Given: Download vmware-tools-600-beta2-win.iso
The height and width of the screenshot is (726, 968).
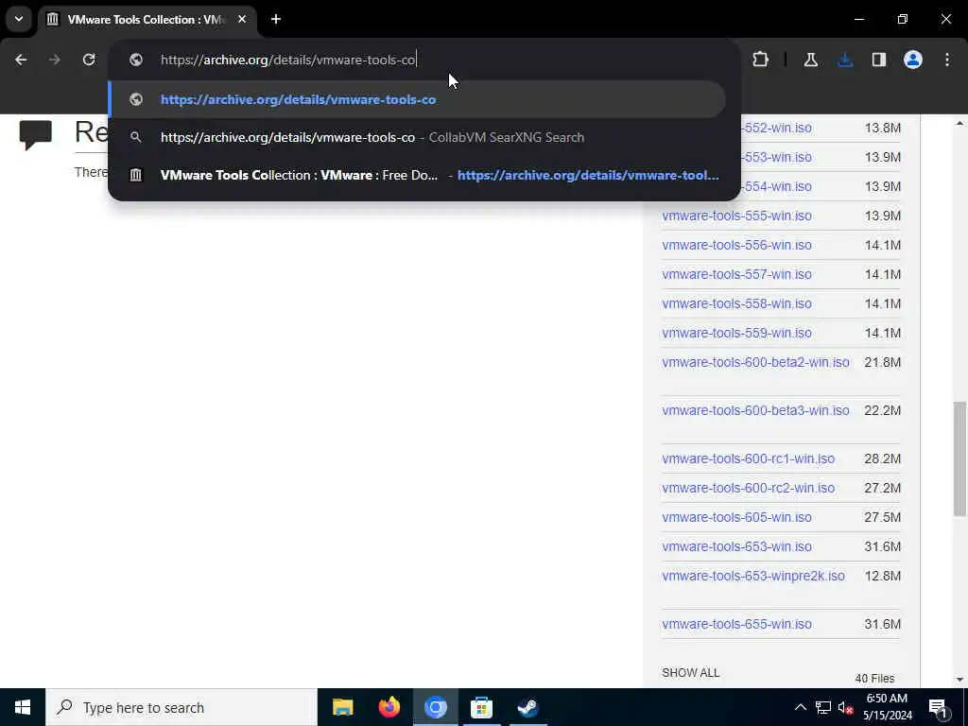Looking at the screenshot, I should click(755, 362).
